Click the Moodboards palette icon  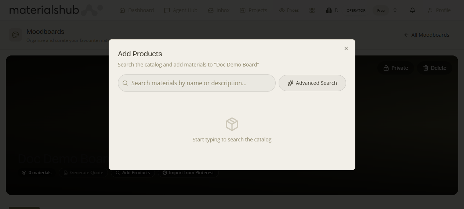[x=15, y=35]
